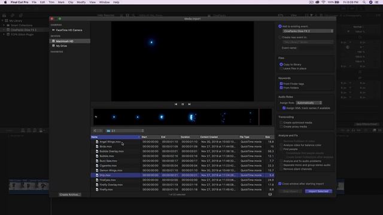Click the back arrow in folder navigation
This screenshot has height=215, width=383.
[95, 131]
